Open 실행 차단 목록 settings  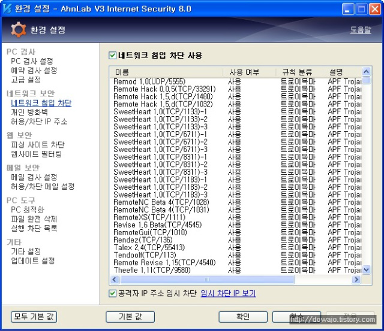click(34, 228)
